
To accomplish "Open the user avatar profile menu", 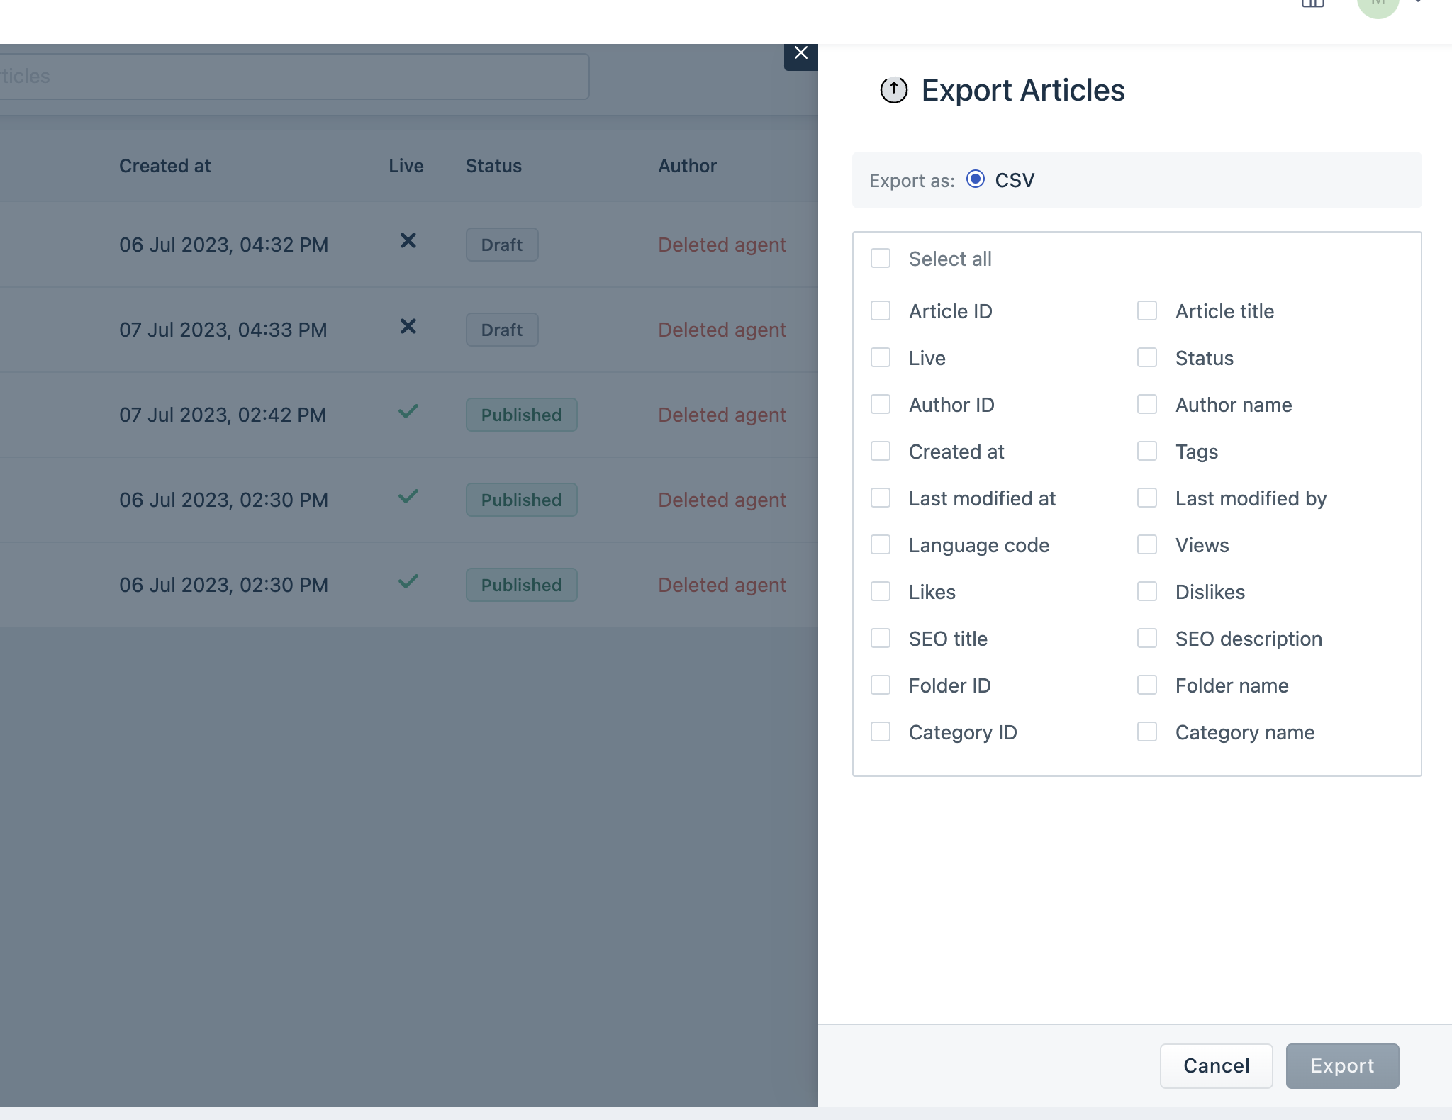I will [x=1377, y=6].
